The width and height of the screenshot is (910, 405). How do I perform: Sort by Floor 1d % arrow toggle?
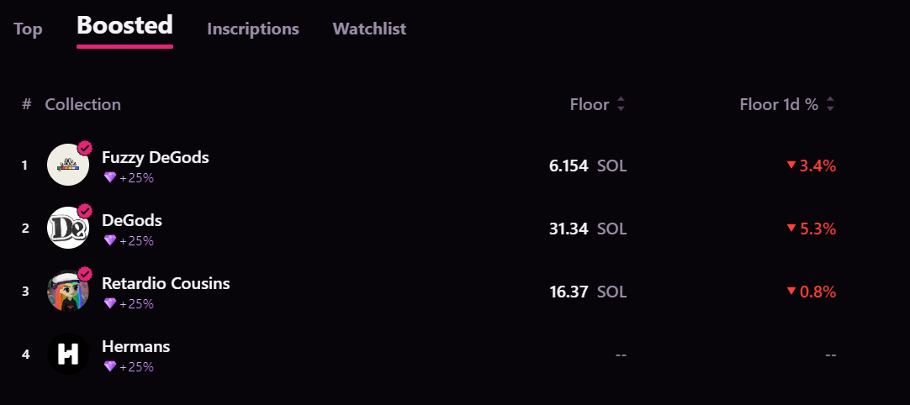830,104
